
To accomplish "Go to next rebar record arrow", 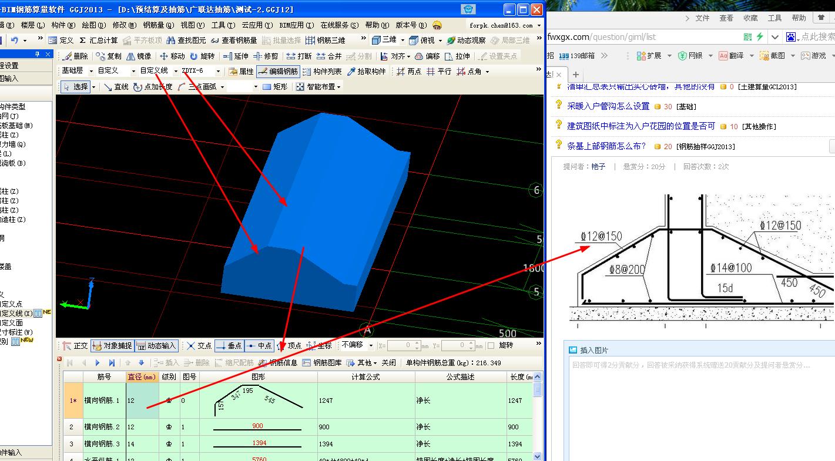I will [x=98, y=363].
